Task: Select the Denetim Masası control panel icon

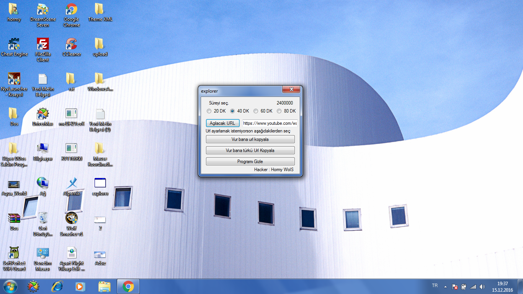Action: pos(43,259)
